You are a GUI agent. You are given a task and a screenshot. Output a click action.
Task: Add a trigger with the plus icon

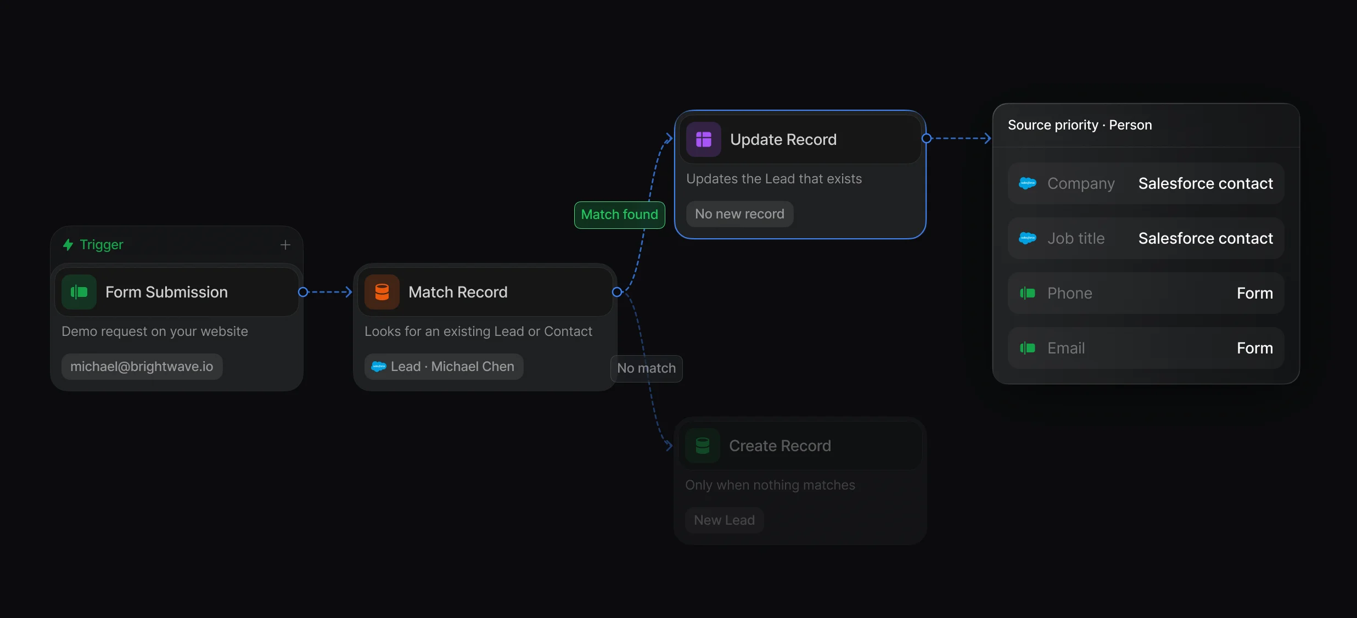pyautogui.click(x=285, y=245)
